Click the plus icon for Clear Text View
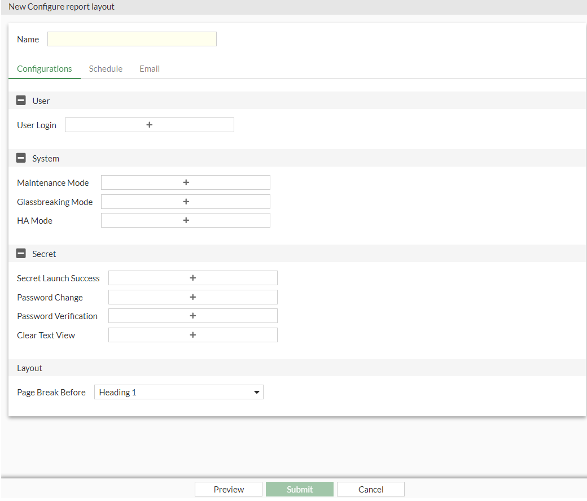587x501 pixels. coord(192,334)
